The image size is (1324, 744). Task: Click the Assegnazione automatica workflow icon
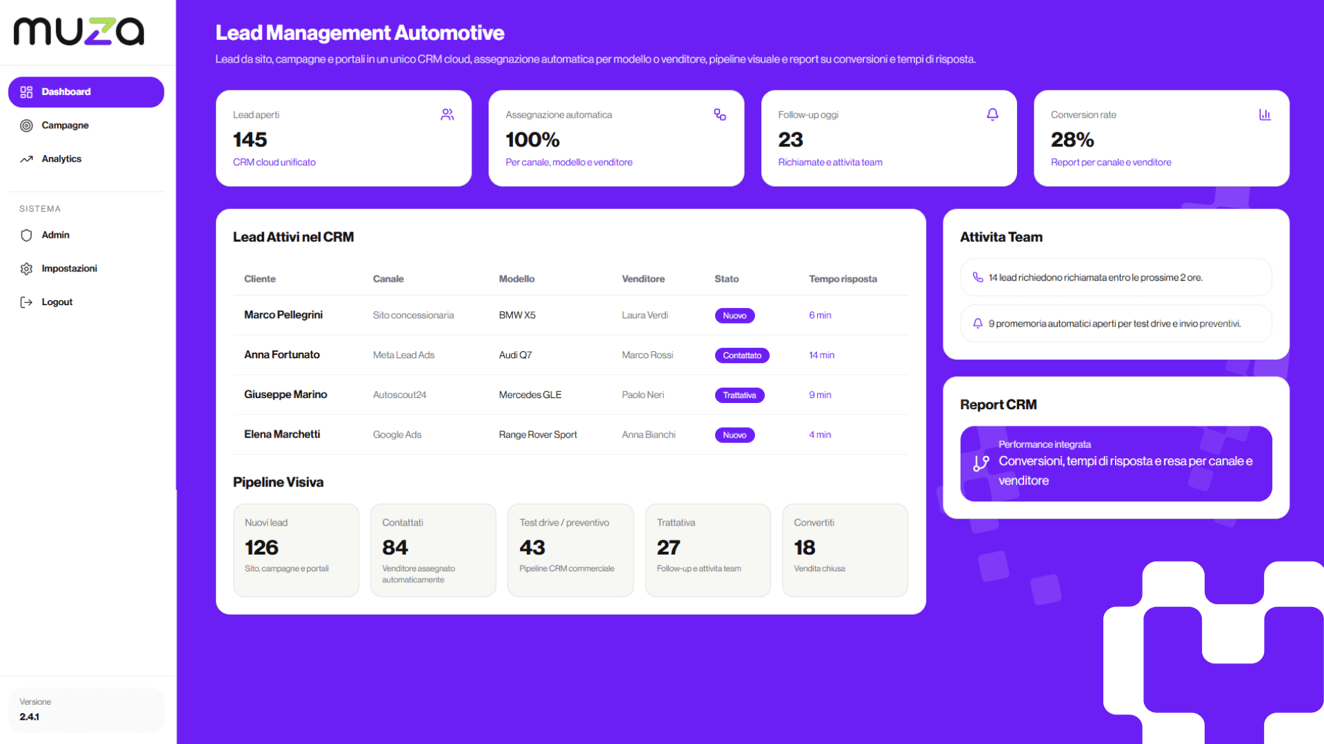click(720, 114)
